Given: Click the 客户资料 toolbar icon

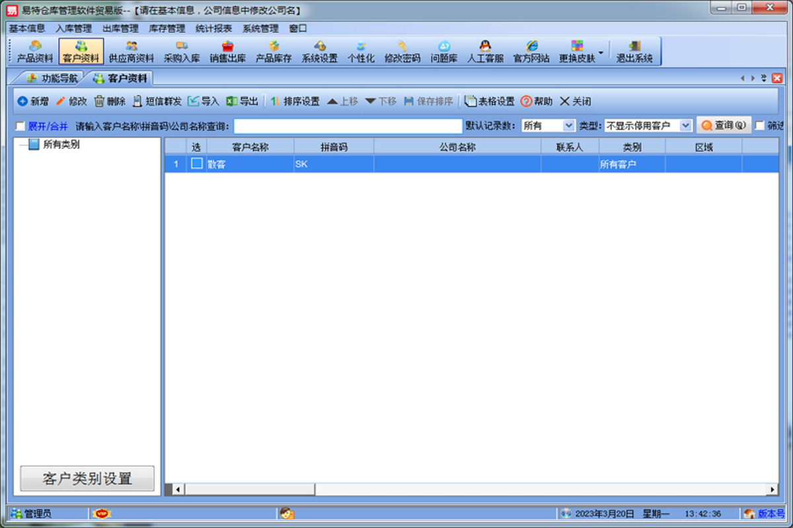Looking at the screenshot, I should (x=81, y=51).
